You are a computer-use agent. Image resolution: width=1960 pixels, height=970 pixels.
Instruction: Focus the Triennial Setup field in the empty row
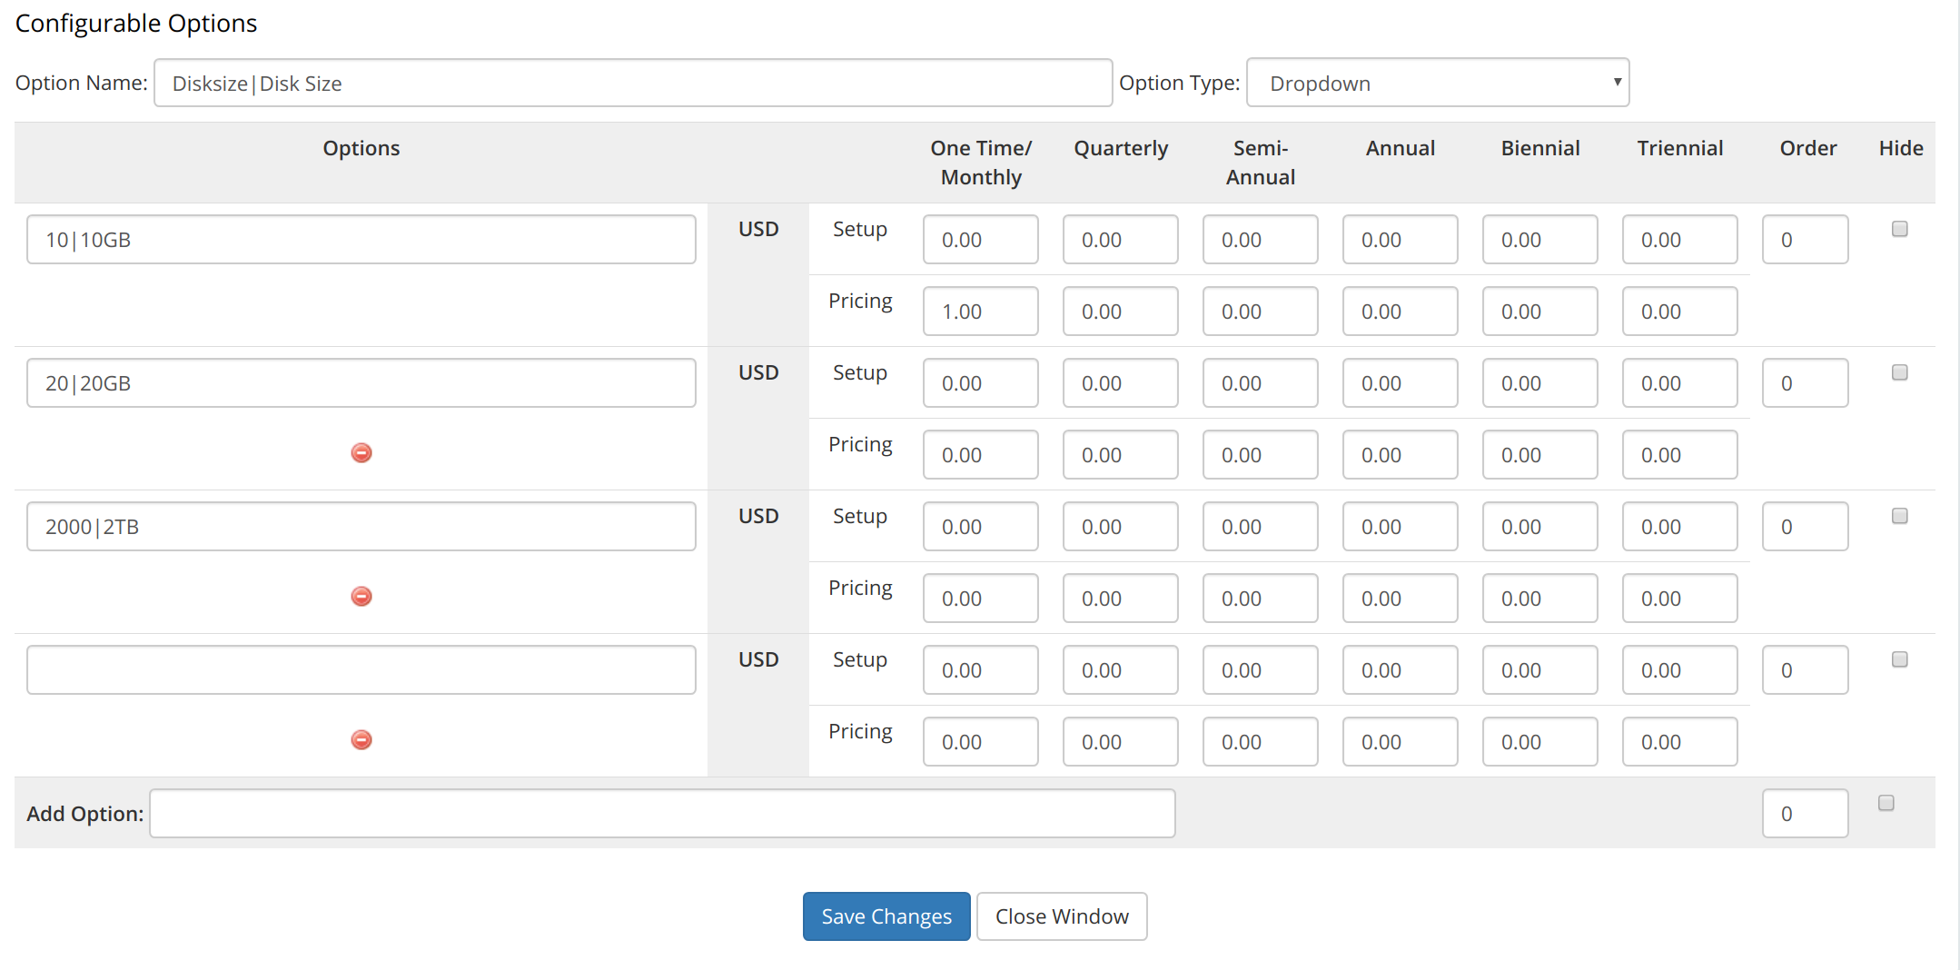[1679, 669]
